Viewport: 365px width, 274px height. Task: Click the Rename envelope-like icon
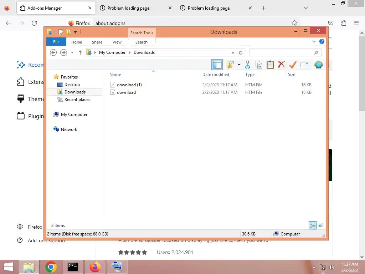304,65
